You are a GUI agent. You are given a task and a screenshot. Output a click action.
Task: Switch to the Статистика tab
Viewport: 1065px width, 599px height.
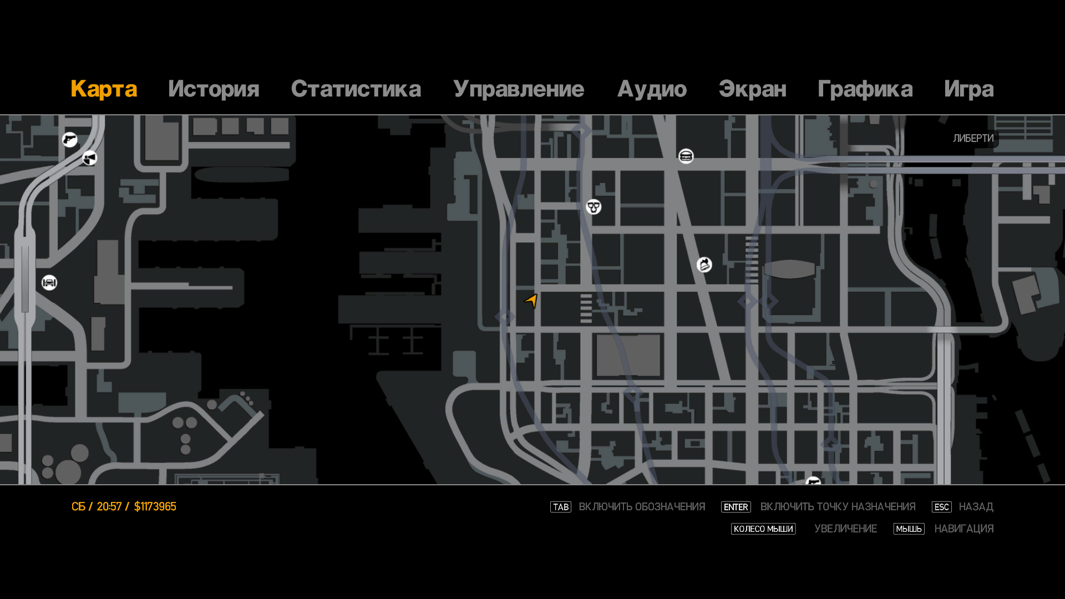[x=356, y=89]
